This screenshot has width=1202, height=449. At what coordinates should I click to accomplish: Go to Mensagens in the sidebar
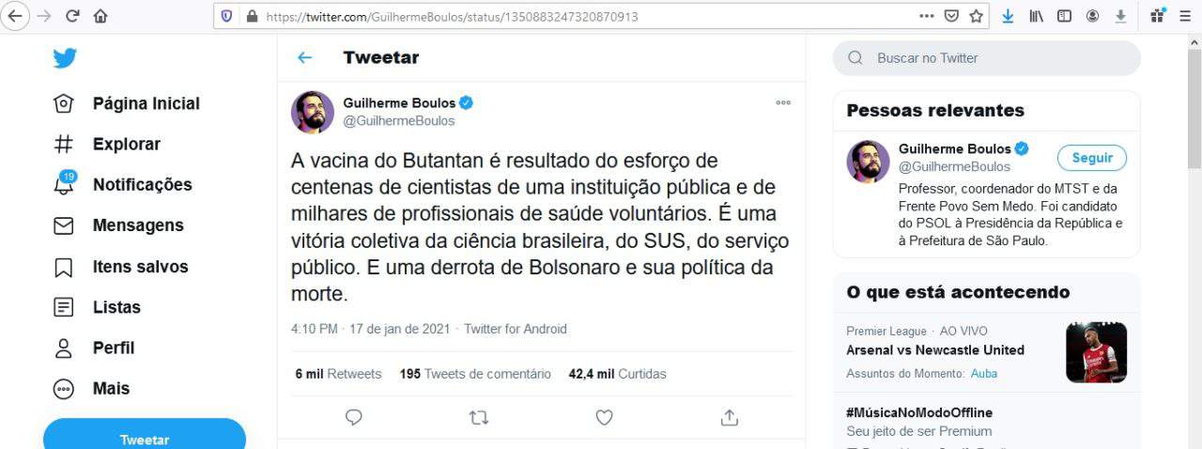point(137,225)
